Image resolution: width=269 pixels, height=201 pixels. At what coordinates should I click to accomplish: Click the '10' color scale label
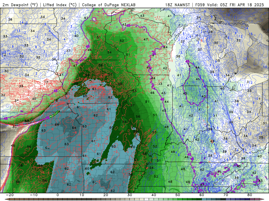pyautogui.click(x=82, y=195)
